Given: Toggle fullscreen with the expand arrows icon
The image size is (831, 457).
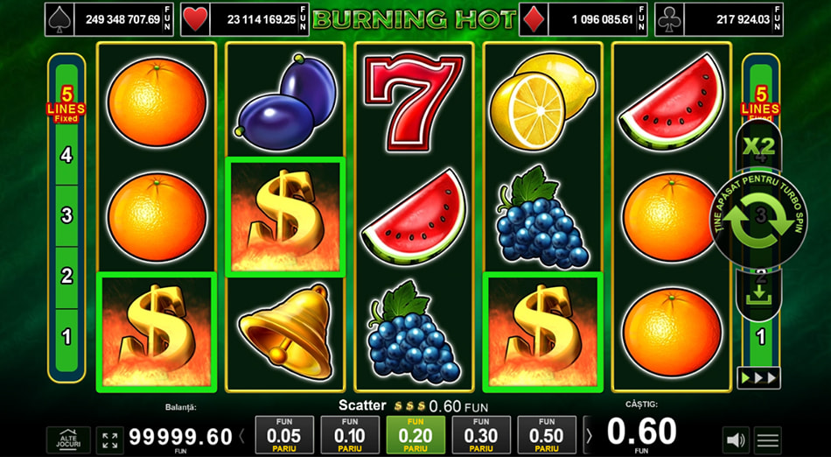Looking at the screenshot, I should 109,440.
